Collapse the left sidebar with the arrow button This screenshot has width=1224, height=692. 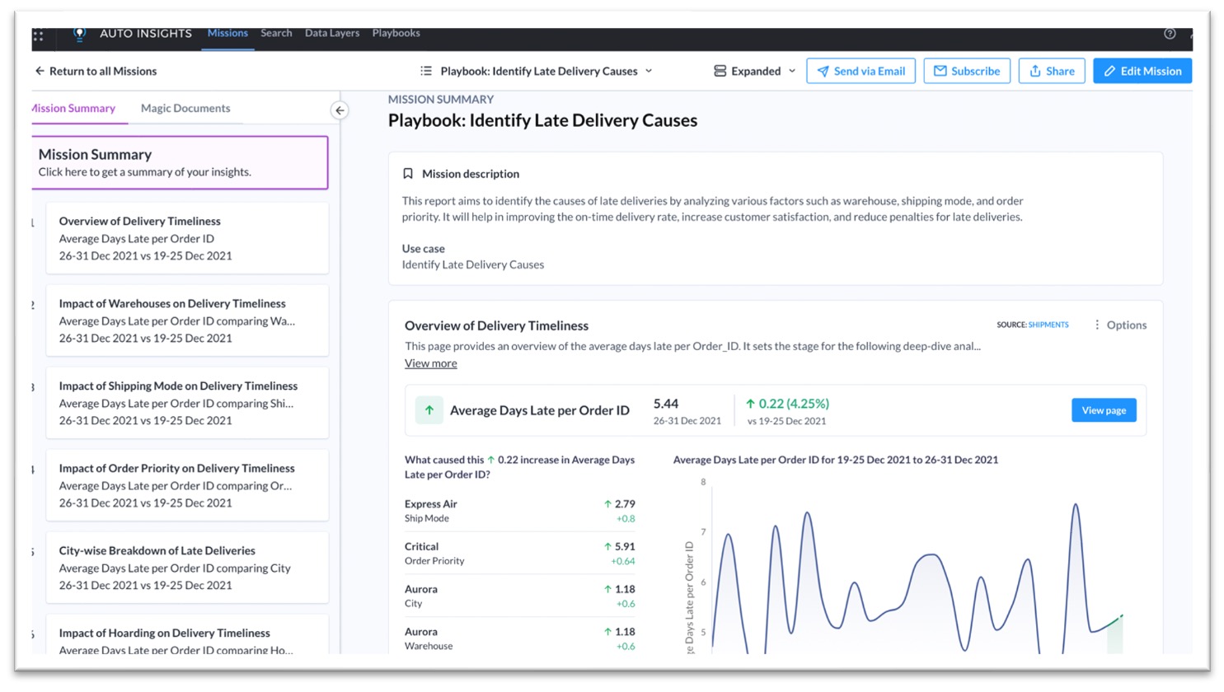[340, 110]
